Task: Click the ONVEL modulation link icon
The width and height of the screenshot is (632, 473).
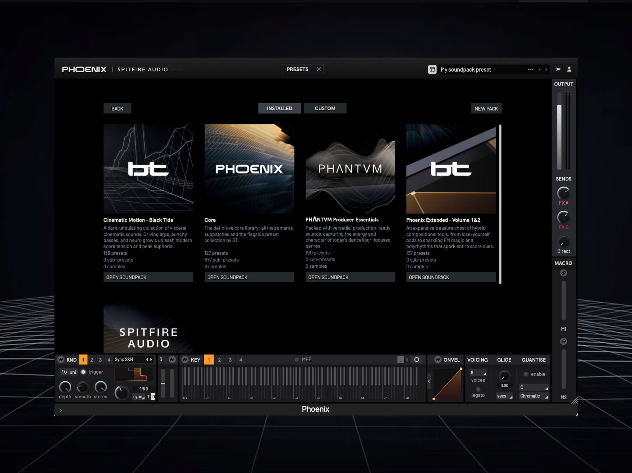Action: coord(438,359)
